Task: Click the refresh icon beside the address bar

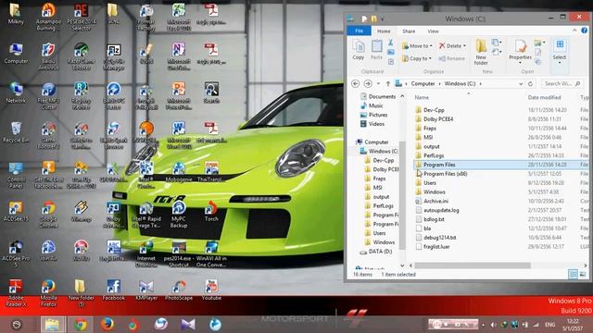Action: point(530,84)
